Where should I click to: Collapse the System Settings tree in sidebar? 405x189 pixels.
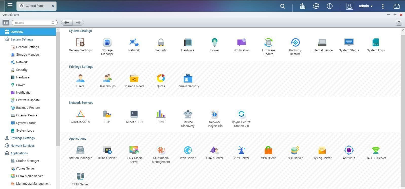coord(22,39)
